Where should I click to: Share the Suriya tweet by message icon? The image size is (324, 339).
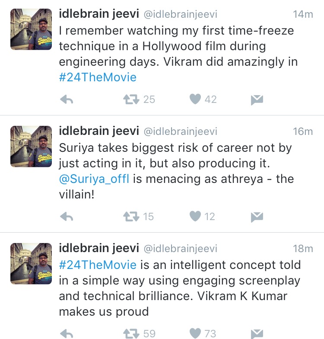(257, 217)
